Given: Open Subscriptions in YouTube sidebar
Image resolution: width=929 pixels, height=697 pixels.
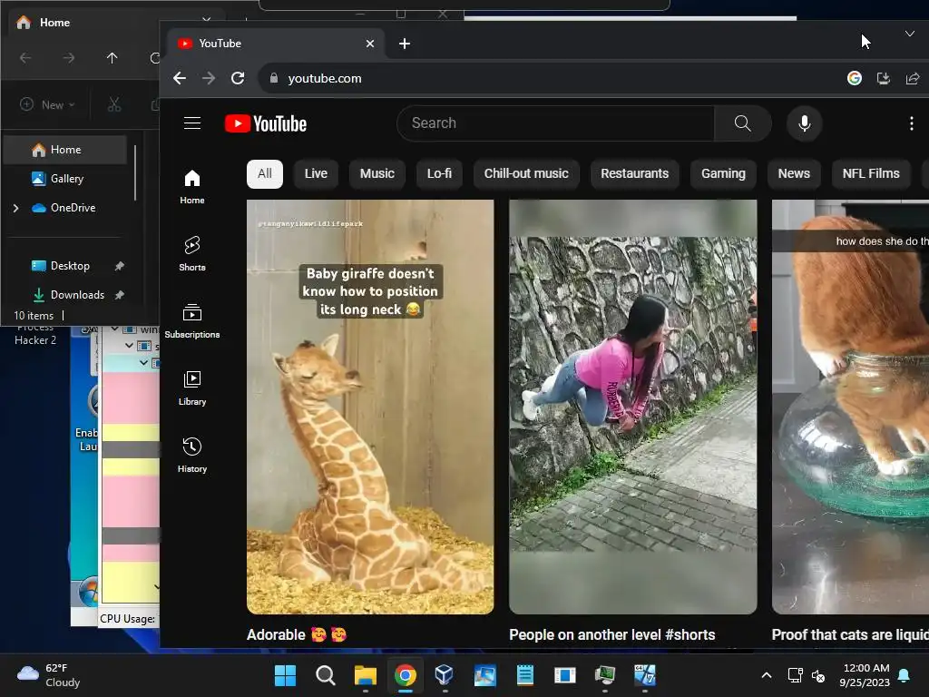Looking at the screenshot, I should click(192, 320).
